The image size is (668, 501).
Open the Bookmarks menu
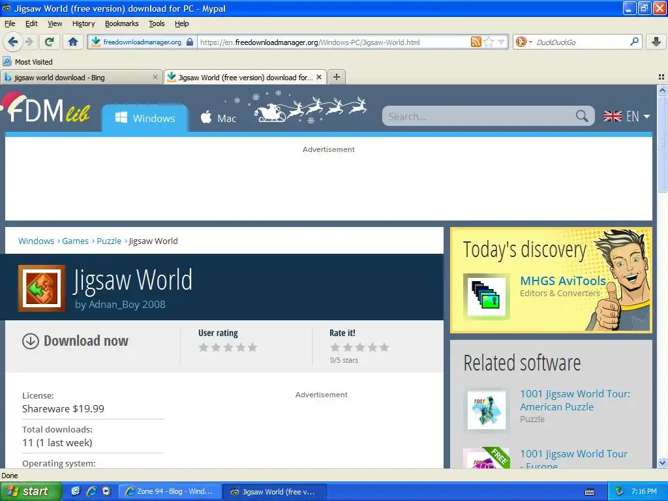click(x=122, y=23)
